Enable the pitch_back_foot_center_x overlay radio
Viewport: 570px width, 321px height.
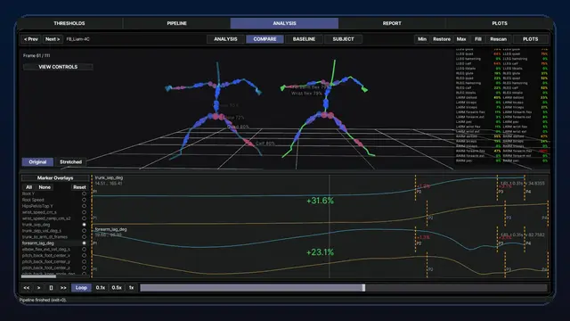[84, 256]
